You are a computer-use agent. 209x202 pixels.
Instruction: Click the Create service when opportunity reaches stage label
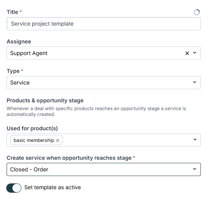69,158
